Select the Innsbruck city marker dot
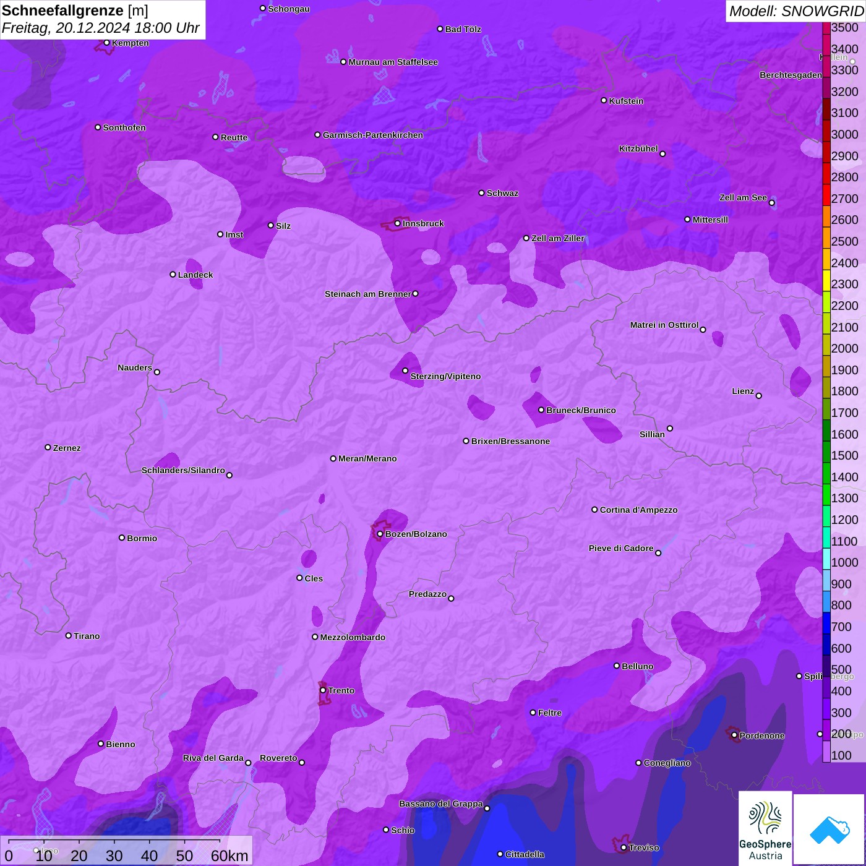Viewport: 866px width, 866px height. coord(398,223)
